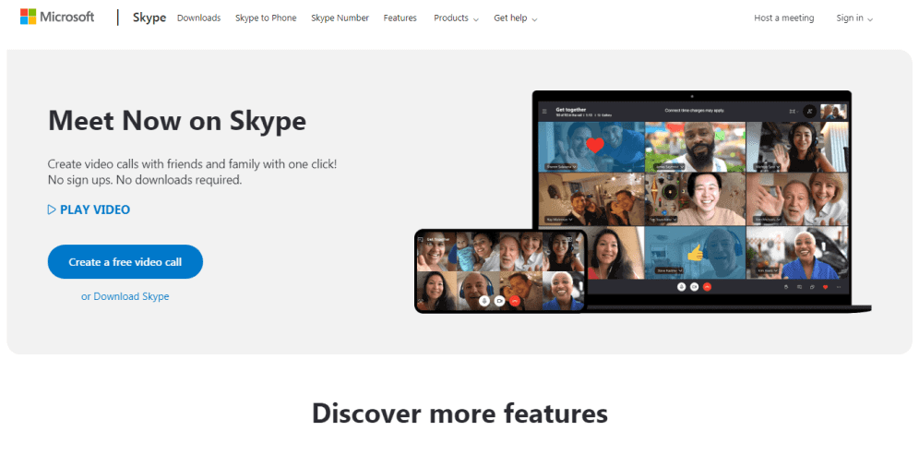Click hamburger menu icon in laptop mockup
The width and height of the screenshot is (919, 467).
pyautogui.click(x=544, y=112)
